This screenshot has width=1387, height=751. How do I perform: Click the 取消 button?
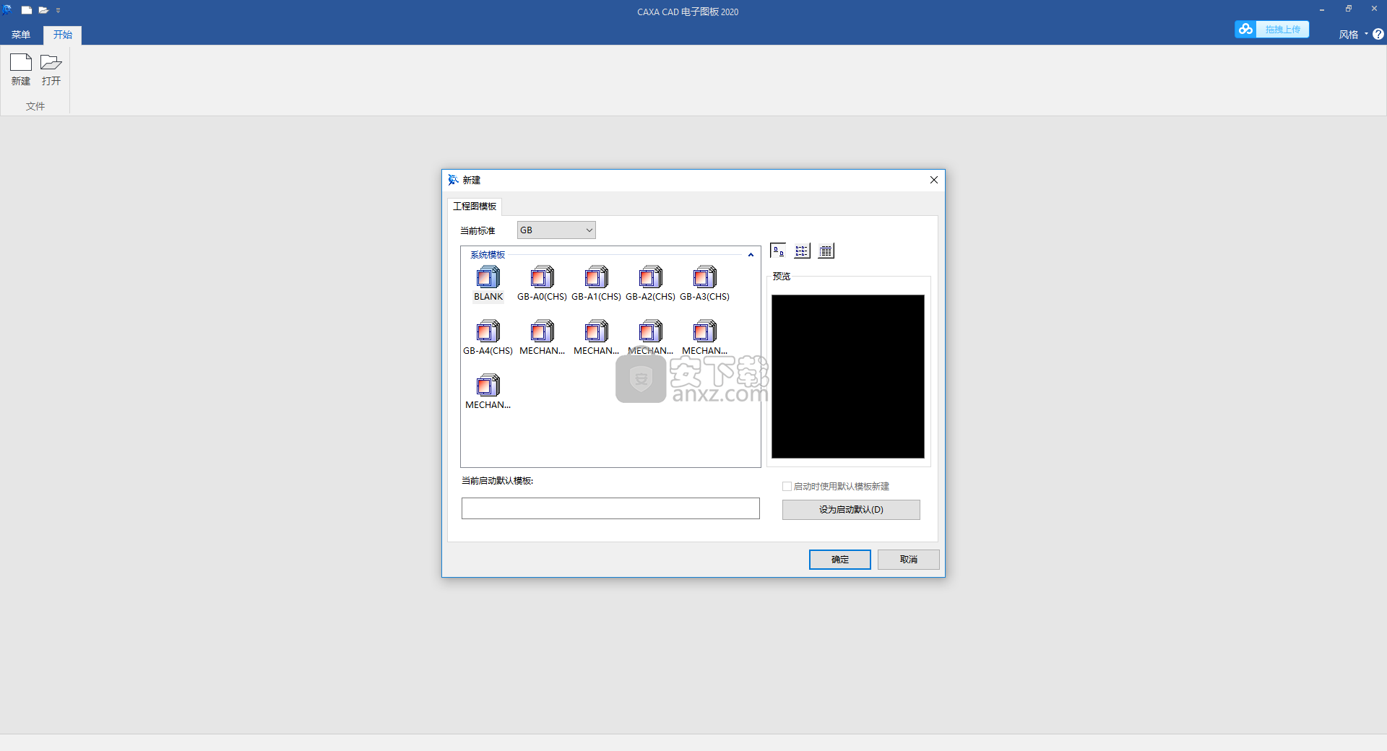point(909,560)
